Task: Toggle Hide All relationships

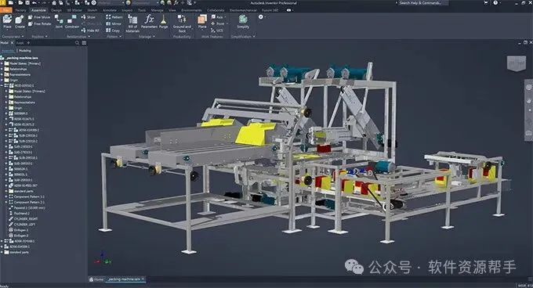Action: point(90,31)
